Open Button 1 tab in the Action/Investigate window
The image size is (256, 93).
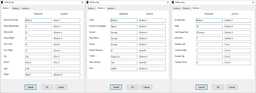(92, 8)
